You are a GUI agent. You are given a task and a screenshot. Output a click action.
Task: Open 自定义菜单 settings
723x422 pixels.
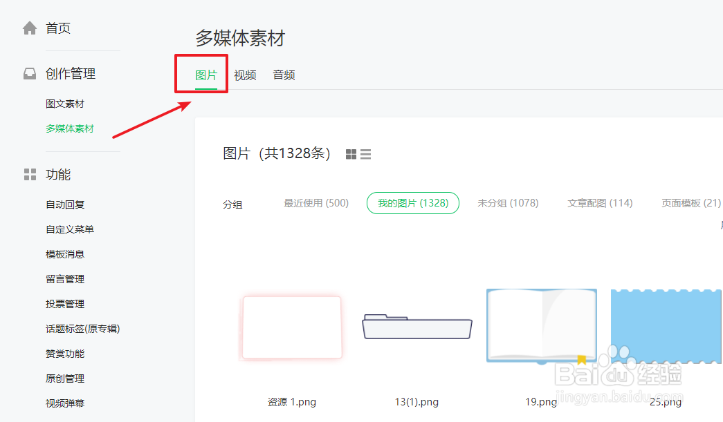click(x=69, y=229)
